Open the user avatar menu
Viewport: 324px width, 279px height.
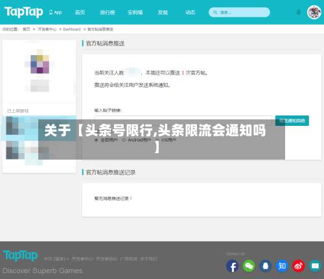click(314, 12)
